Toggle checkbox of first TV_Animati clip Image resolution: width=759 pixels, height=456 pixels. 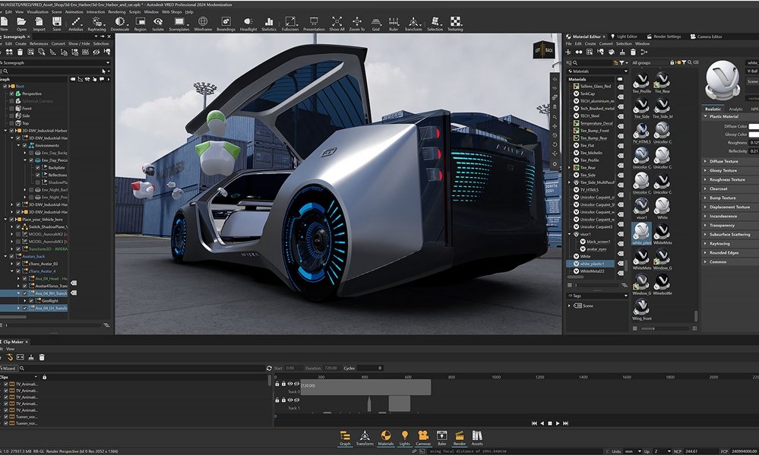(x=6, y=384)
